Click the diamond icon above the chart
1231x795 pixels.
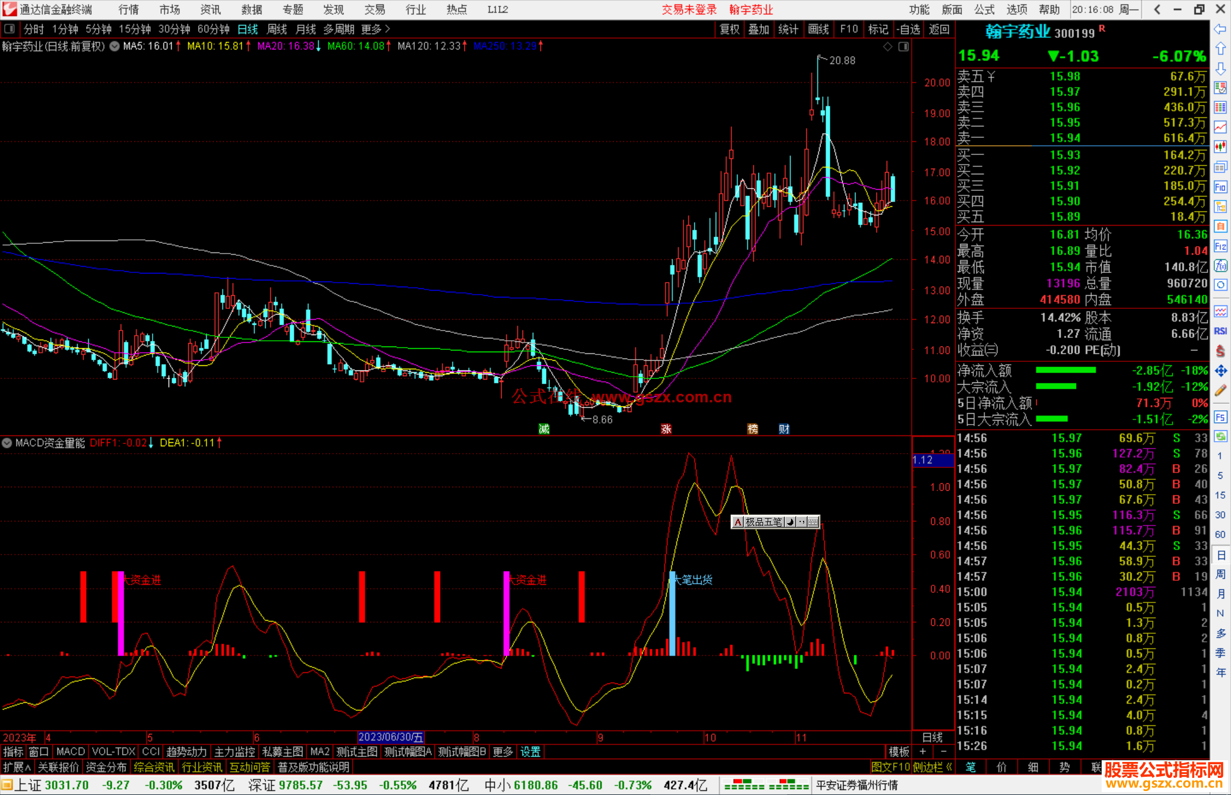[887, 47]
